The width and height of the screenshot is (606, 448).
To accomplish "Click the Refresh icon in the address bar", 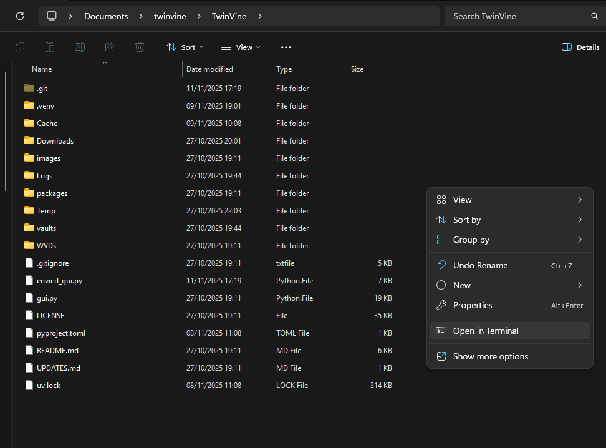I will coord(20,16).
